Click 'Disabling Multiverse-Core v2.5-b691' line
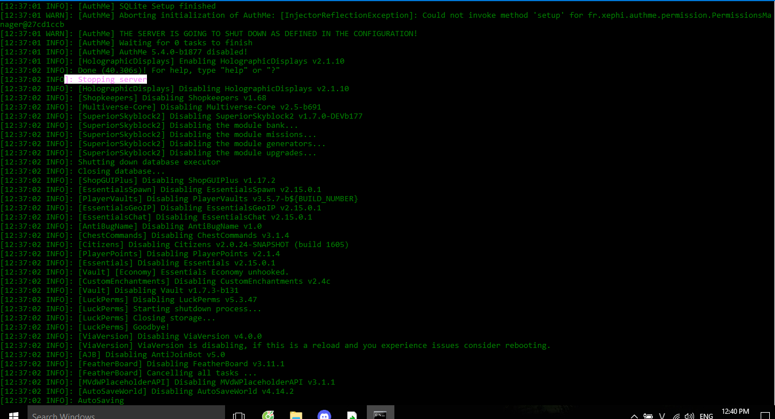This screenshot has height=419, width=775. (160, 107)
